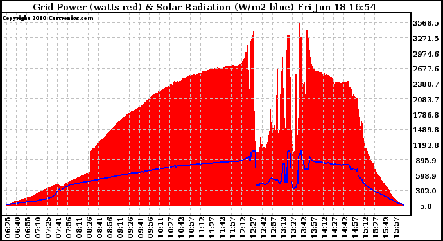Click the 13:27 time label
The height and width of the screenshot is (241, 443).
pos(294,227)
